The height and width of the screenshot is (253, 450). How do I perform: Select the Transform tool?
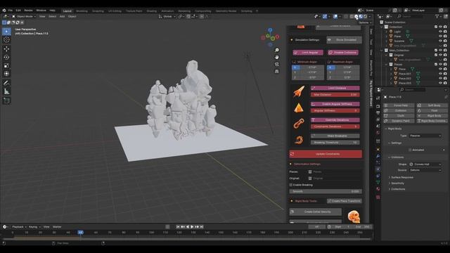[6, 74]
